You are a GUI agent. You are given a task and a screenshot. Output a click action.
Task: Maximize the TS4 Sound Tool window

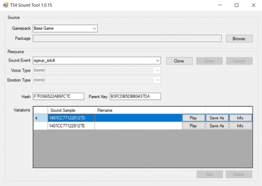[236, 5]
